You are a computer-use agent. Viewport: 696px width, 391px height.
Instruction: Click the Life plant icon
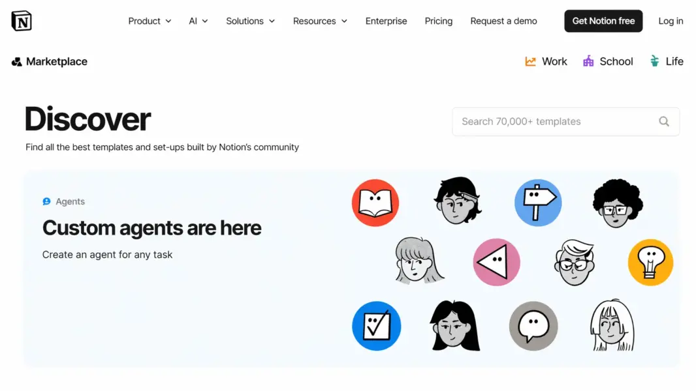click(x=654, y=61)
